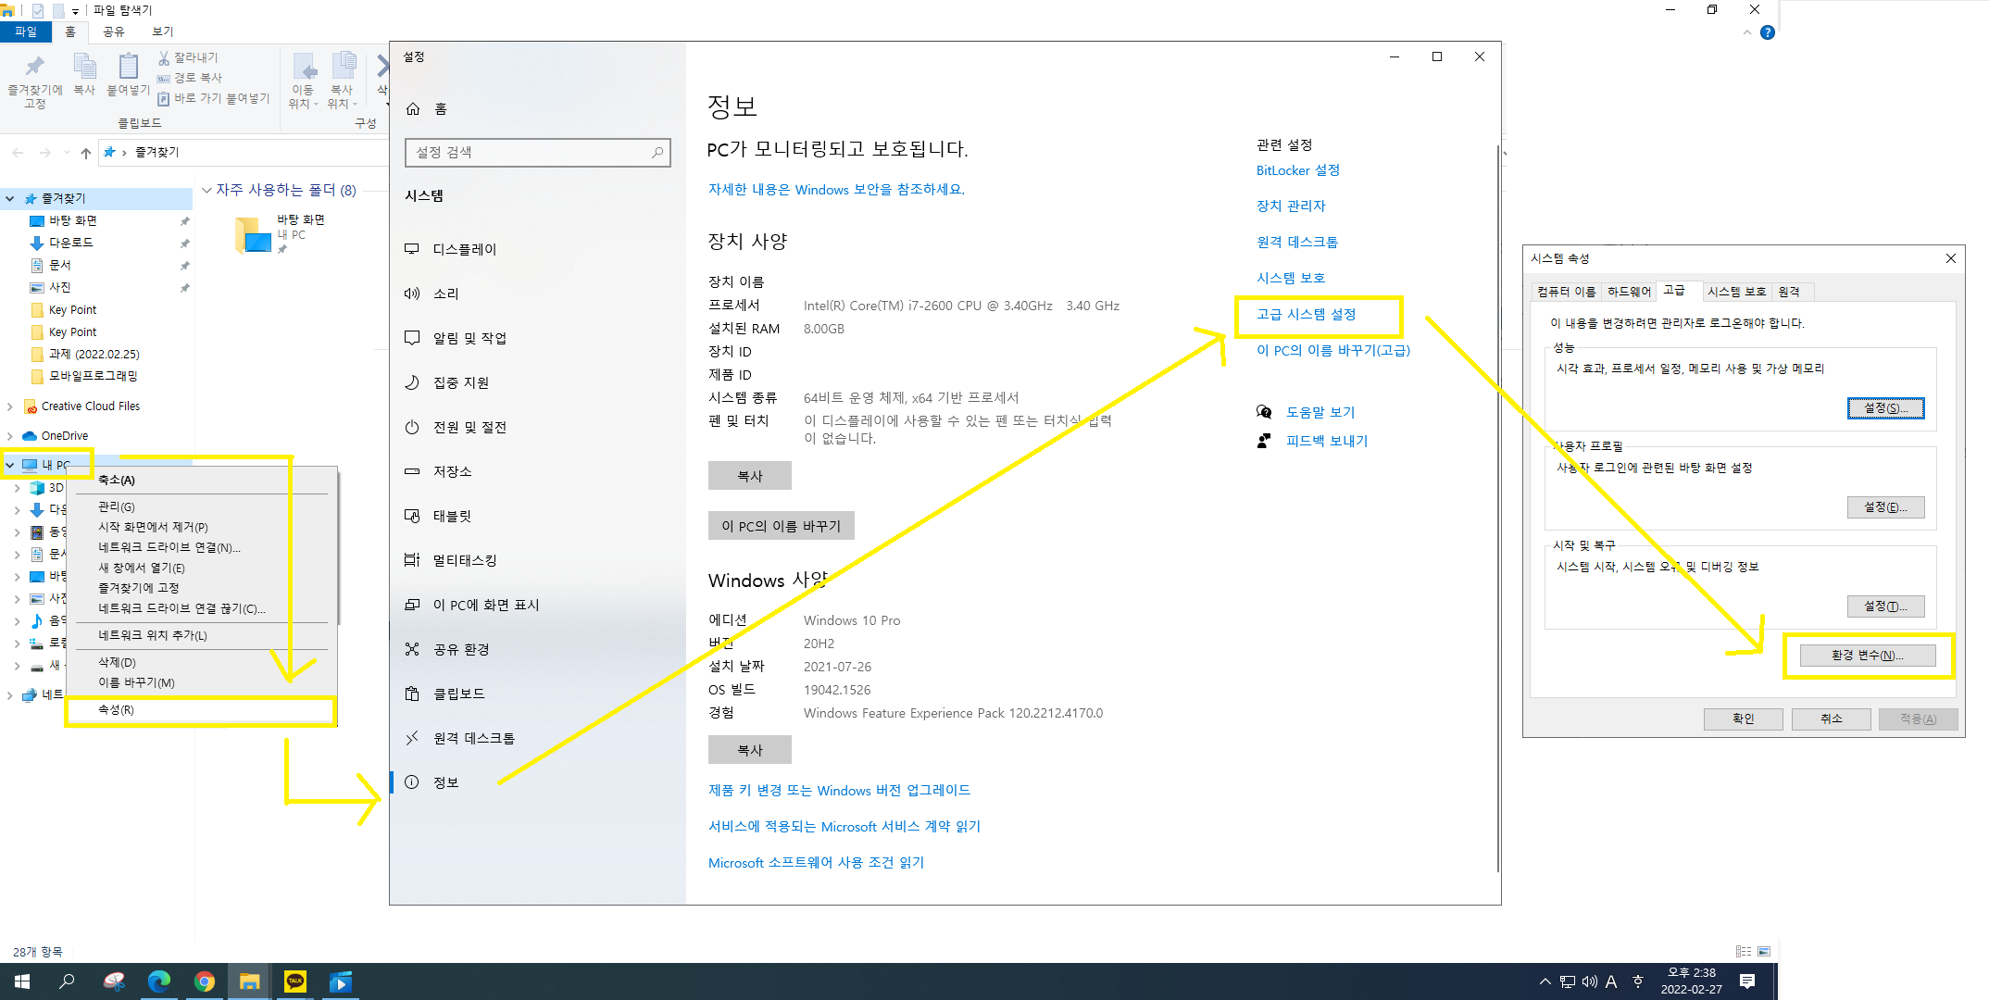This screenshot has width=1989, height=1000.
Task: Click the Give feedback (피드백 보내기) link
Action: (x=1326, y=441)
